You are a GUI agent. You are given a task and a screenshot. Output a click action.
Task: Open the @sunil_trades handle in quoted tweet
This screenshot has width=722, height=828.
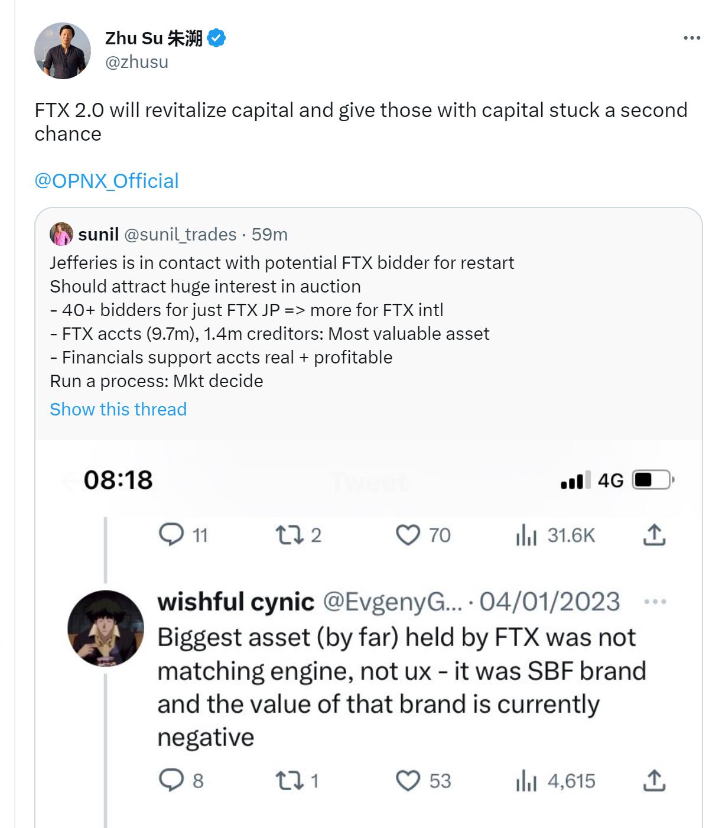180,235
